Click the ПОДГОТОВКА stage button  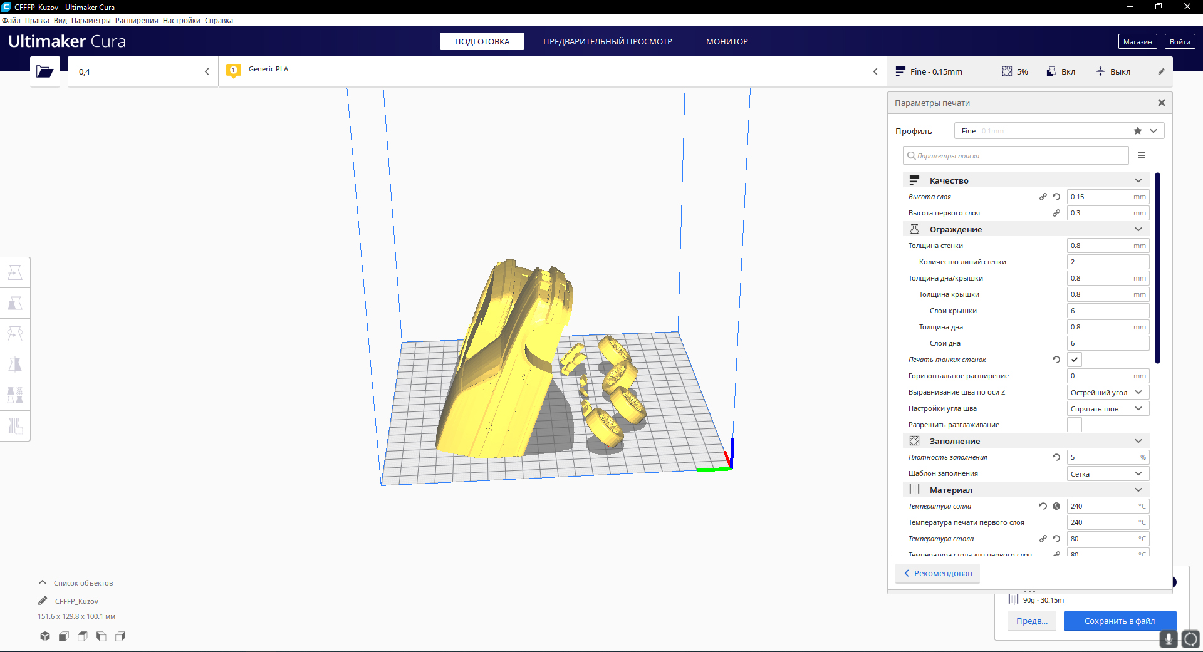pos(482,41)
